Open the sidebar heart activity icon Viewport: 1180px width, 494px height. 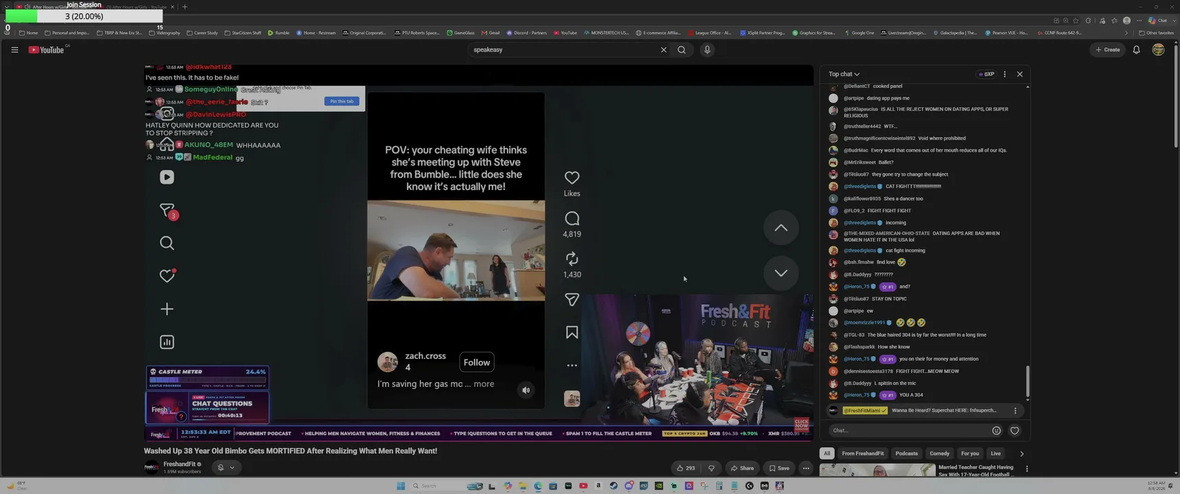point(167,276)
